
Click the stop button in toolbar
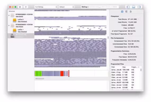pos(26,7)
